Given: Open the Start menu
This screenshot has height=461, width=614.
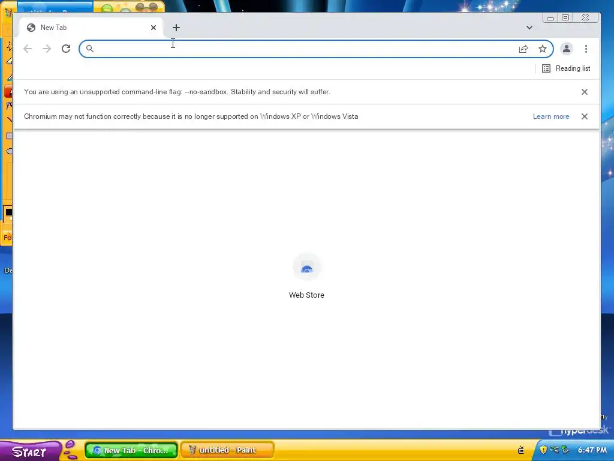Looking at the screenshot, I should click(29, 451).
